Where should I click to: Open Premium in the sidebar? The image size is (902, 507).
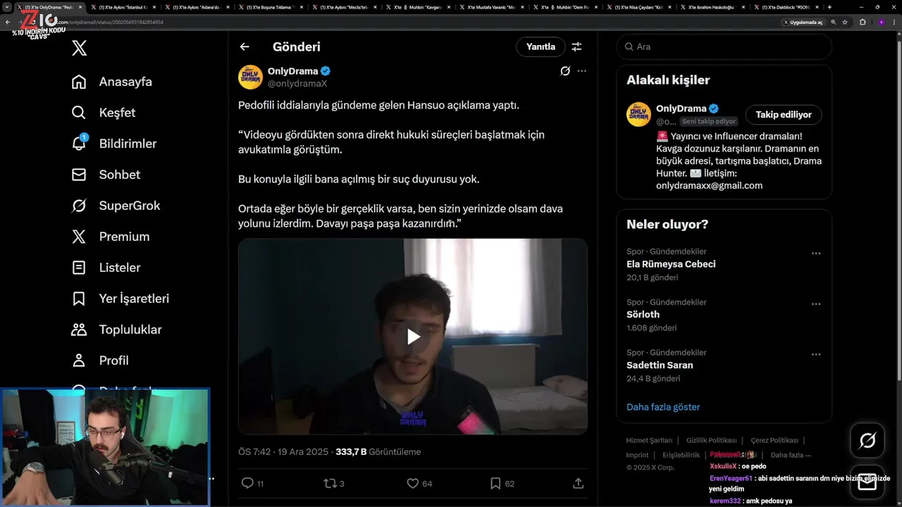[111, 237]
